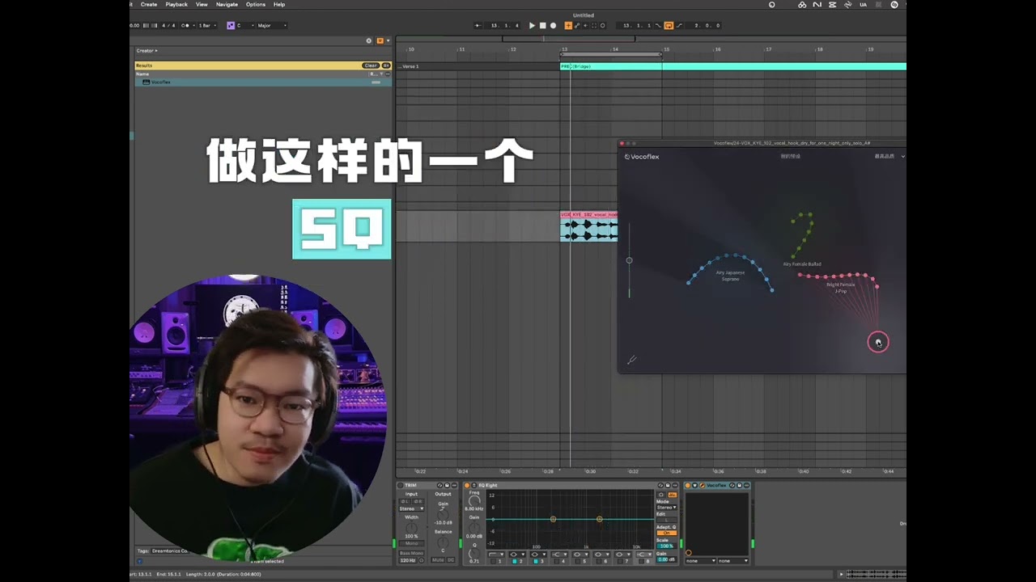Toggle the Adapt. Q On button

click(666, 533)
